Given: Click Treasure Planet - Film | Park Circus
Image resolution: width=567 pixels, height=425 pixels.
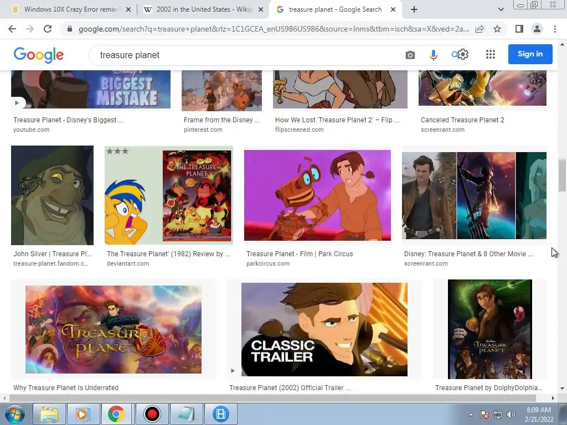Looking at the screenshot, I should click(300, 253).
